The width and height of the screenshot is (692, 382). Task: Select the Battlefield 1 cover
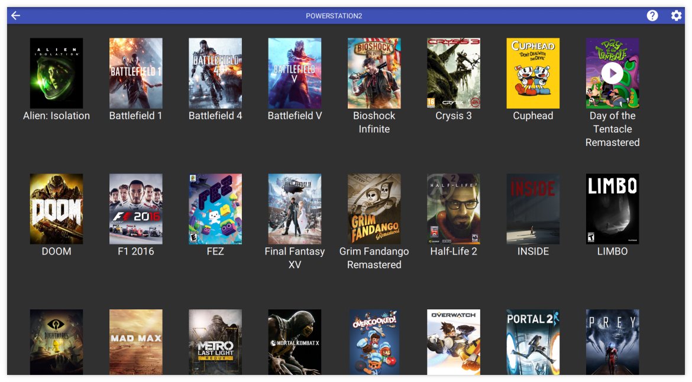(x=136, y=73)
